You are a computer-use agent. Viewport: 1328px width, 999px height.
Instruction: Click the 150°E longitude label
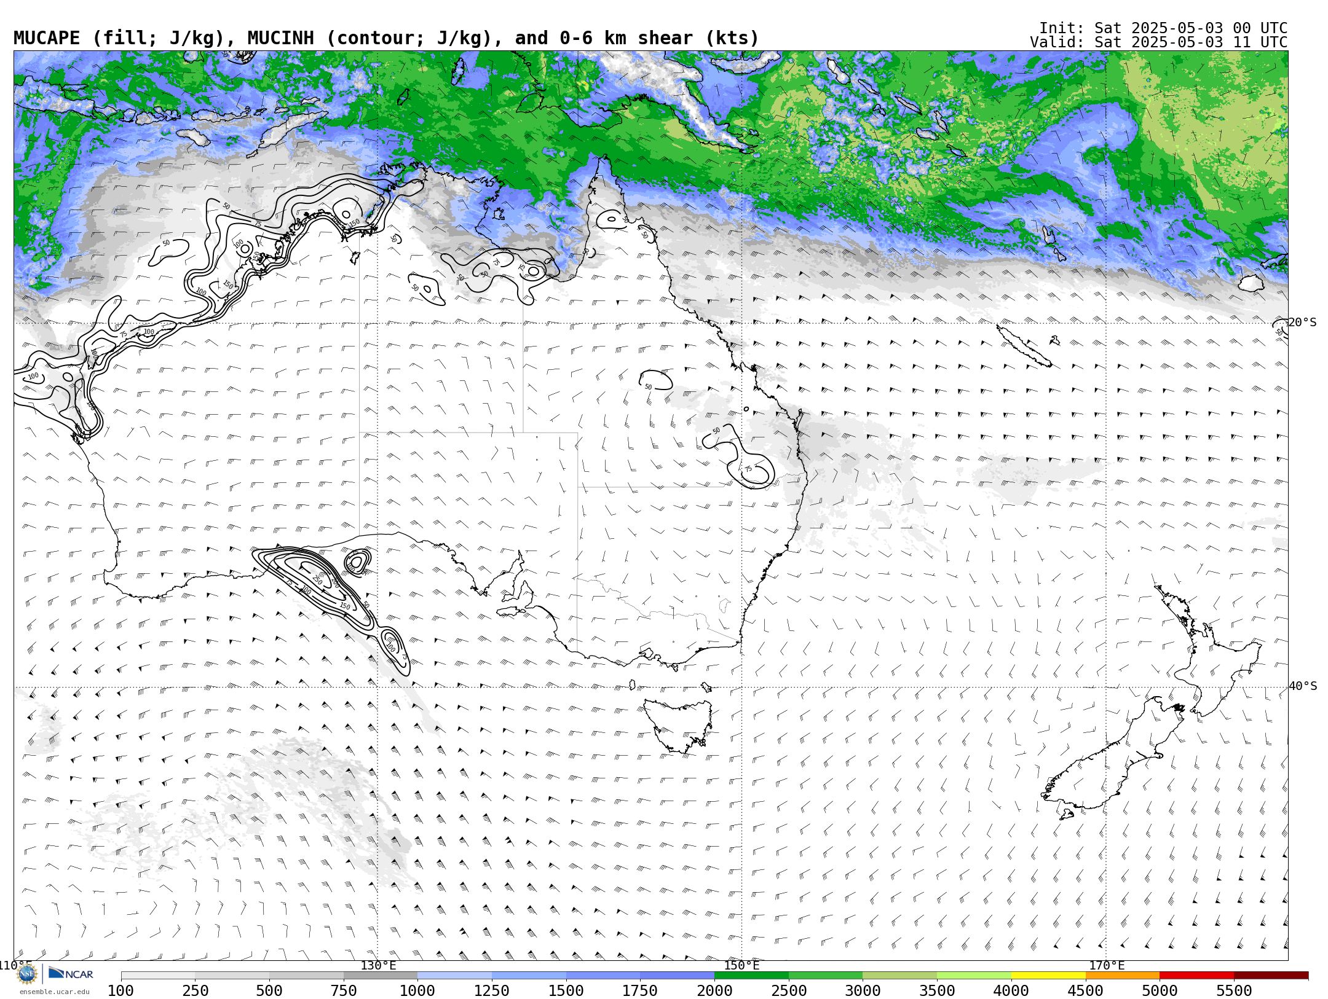coord(741,966)
